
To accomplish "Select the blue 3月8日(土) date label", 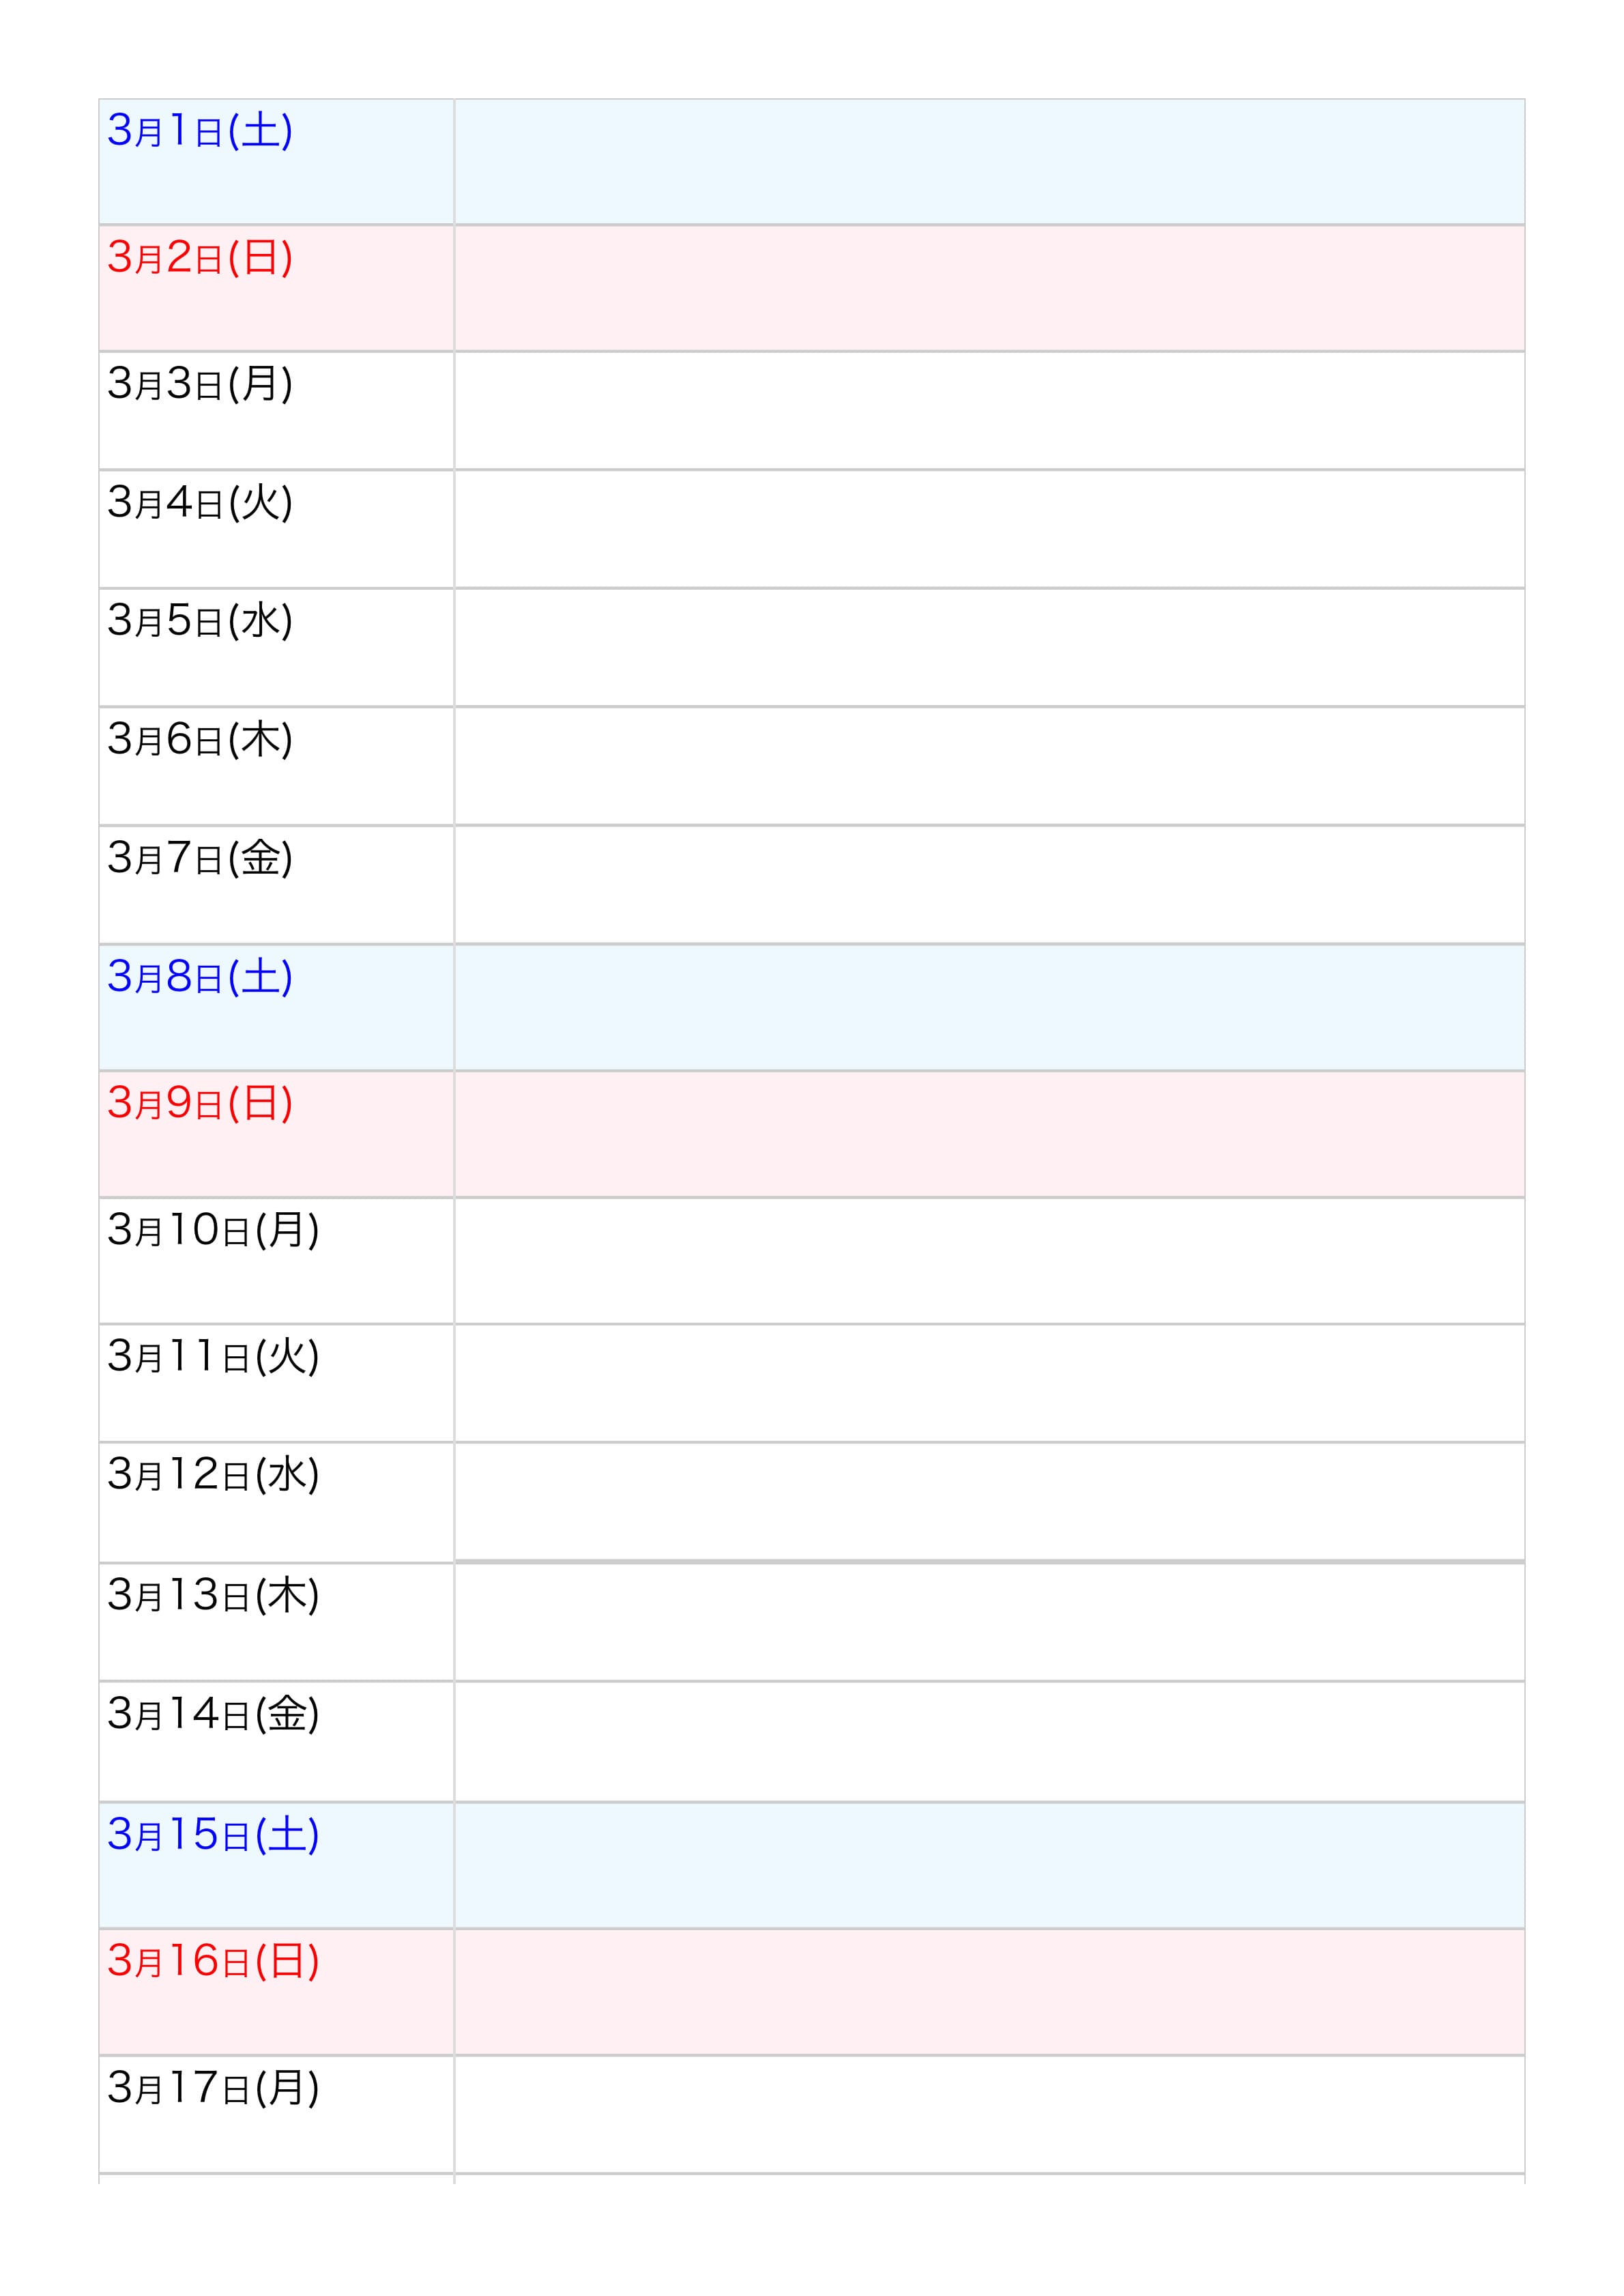I will [x=200, y=977].
